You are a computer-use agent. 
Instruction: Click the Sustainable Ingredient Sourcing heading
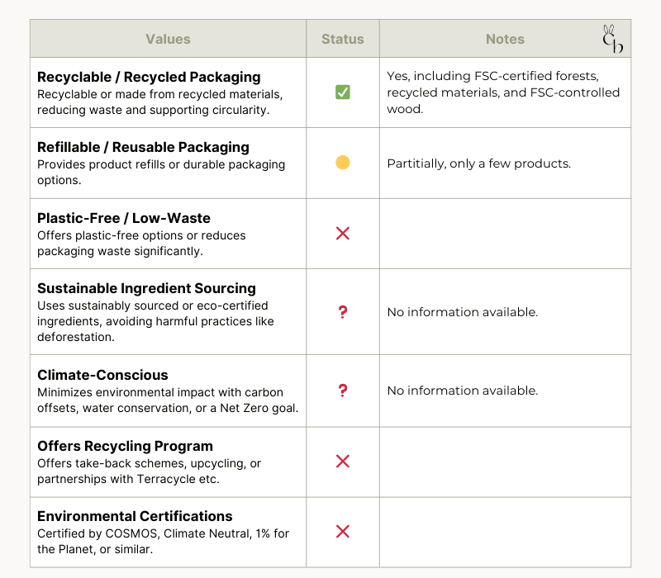(146, 288)
